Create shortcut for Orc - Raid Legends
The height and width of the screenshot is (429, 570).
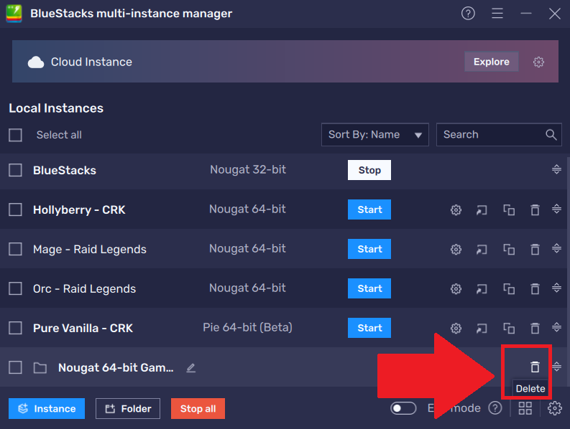pyautogui.click(x=482, y=289)
